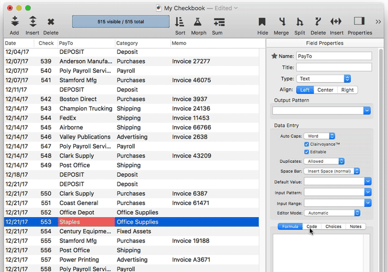Open the Input Range dropdown arrow

368,203
